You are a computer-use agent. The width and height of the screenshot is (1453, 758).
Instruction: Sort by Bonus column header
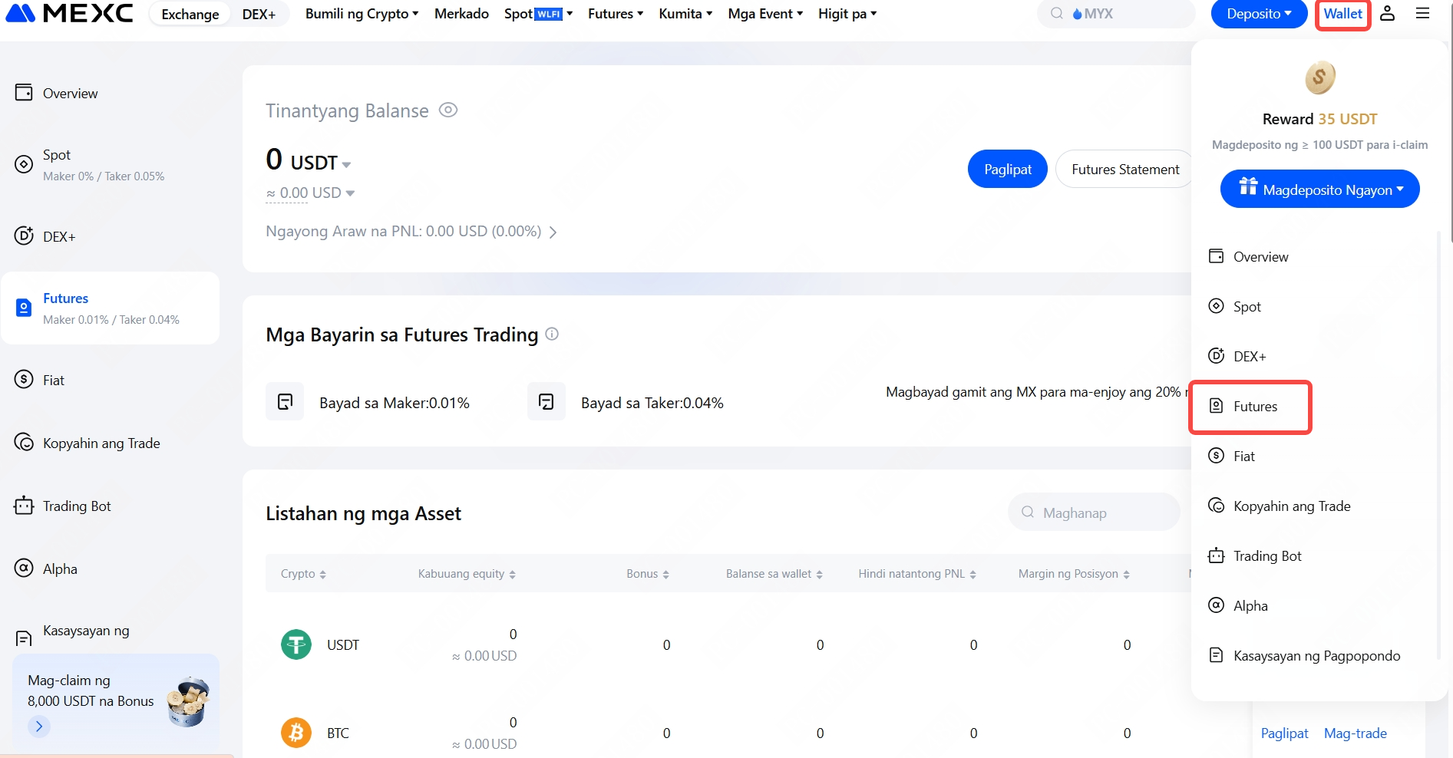(648, 573)
